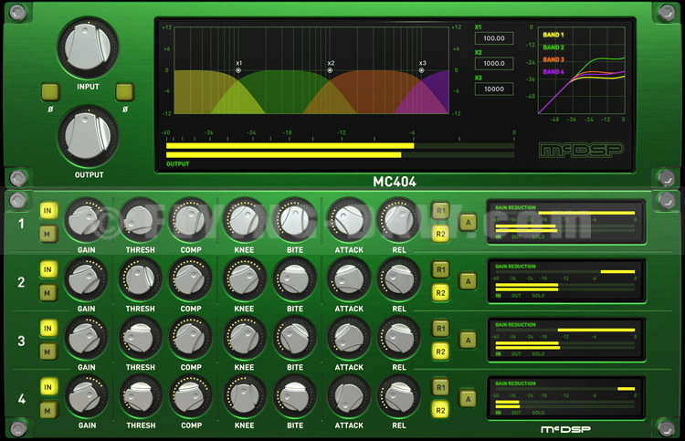685x441 pixels.
Task: Click band 2 BITE knob
Action: pos(294,279)
